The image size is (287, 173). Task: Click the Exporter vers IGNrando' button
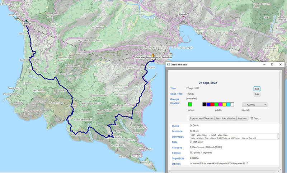[202, 118]
